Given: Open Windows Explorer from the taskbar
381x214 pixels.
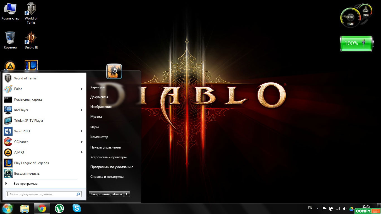Looking at the screenshot, I should (x=25, y=208).
